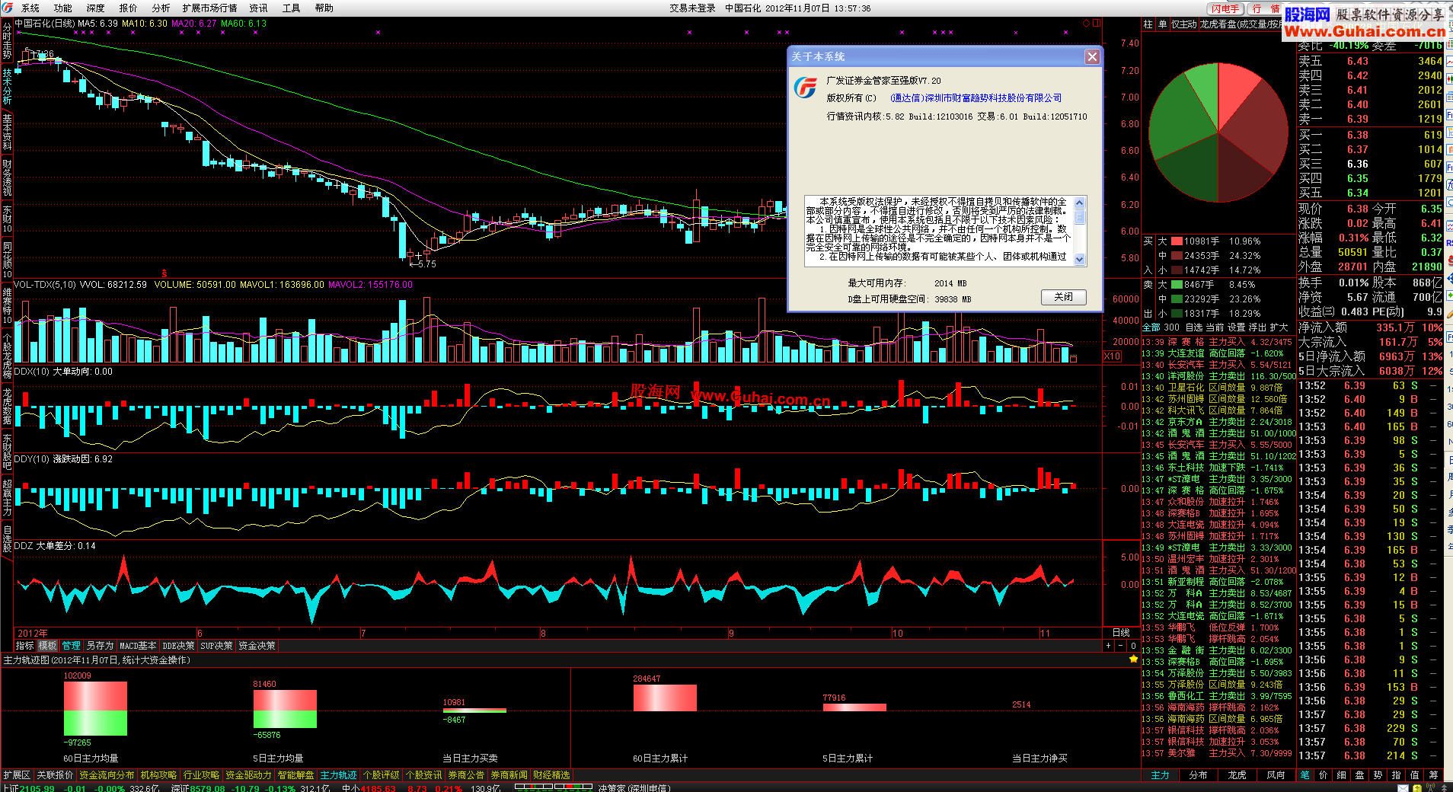Select the 资金决策 template
This screenshot has height=792, width=1453.
pyautogui.click(x=257, y=646)
